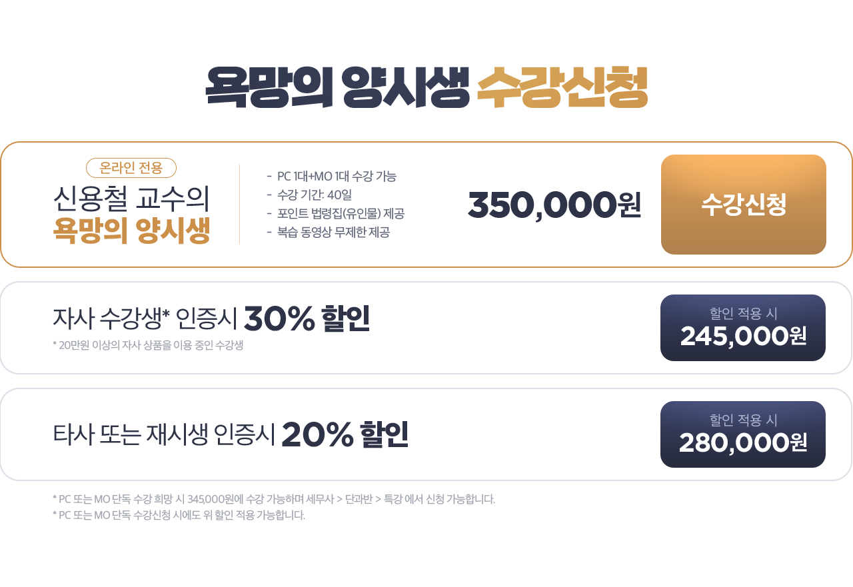
Task: Click the 신용철 교수의 course title
Action: [131, 198]
